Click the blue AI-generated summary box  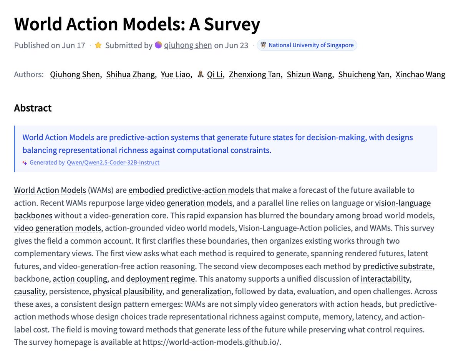coord(226,149)
